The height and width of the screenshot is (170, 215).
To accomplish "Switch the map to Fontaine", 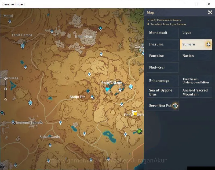I will tap(163, 56).
